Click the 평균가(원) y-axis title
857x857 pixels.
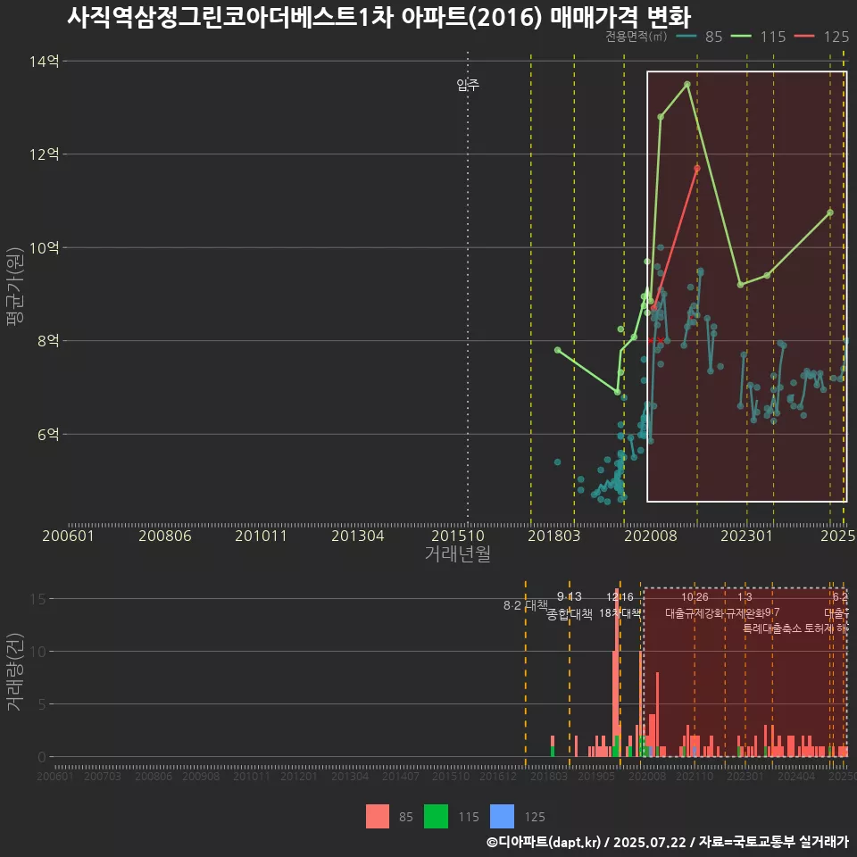tap(15, 286)
